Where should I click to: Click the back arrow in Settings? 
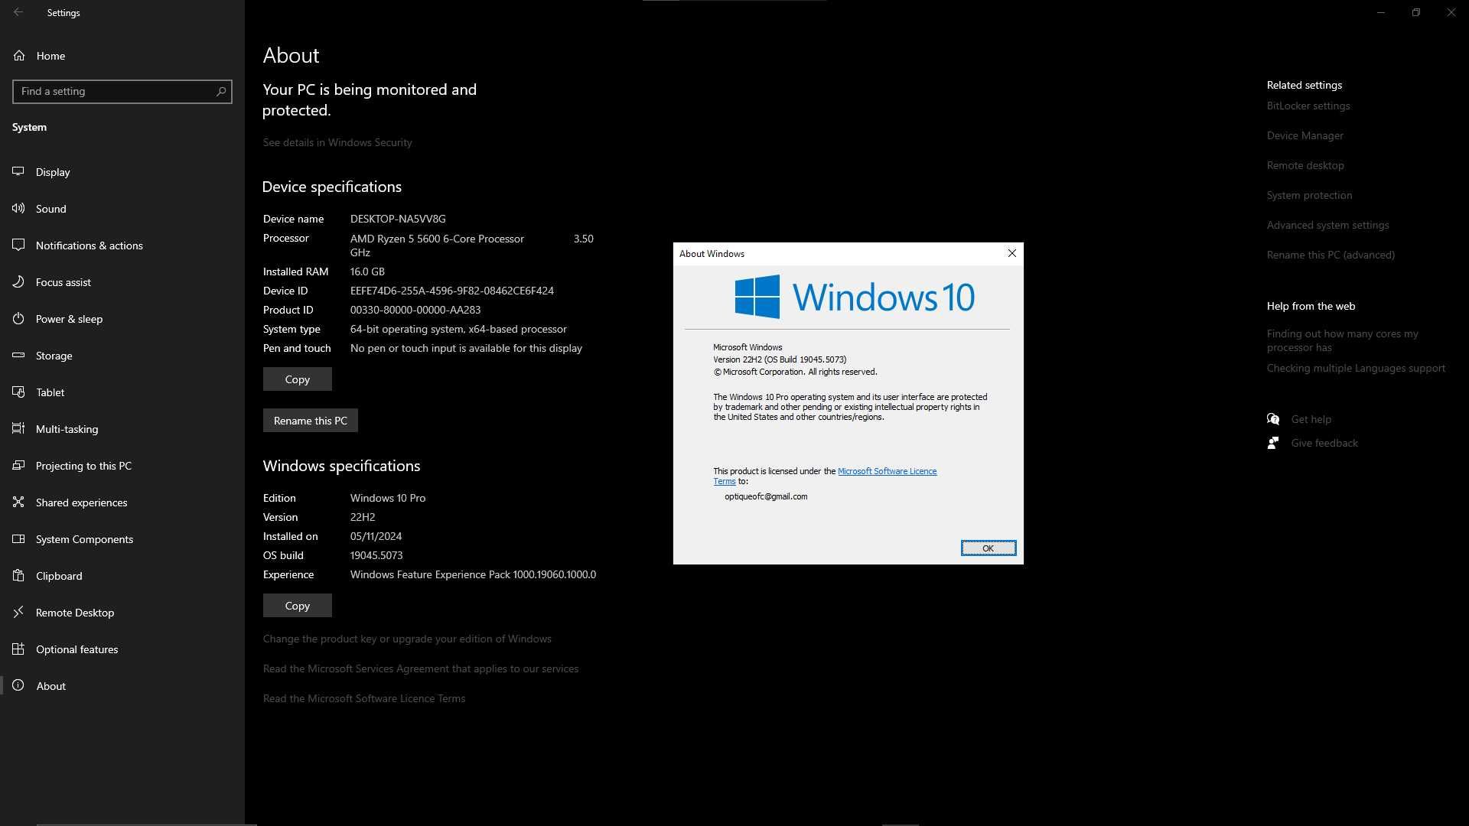[18, 12]
